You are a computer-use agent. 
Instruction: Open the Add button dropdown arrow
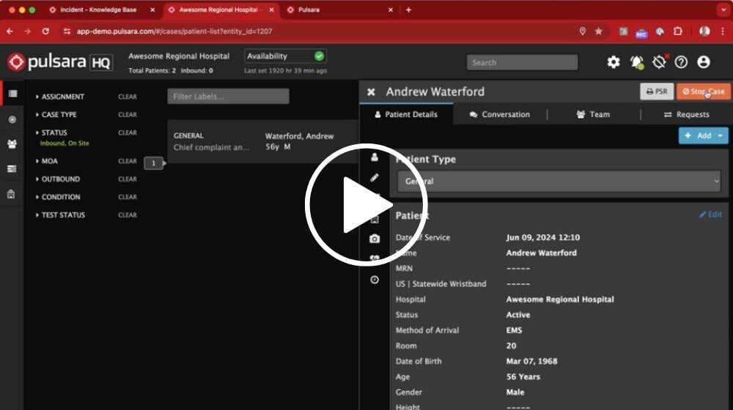[721, 135]
